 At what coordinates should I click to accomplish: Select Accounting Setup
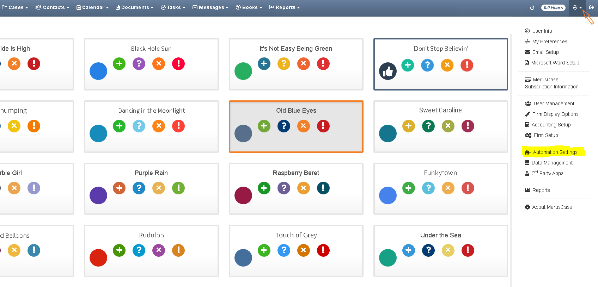pyautogui.click(x=548, y=125)
